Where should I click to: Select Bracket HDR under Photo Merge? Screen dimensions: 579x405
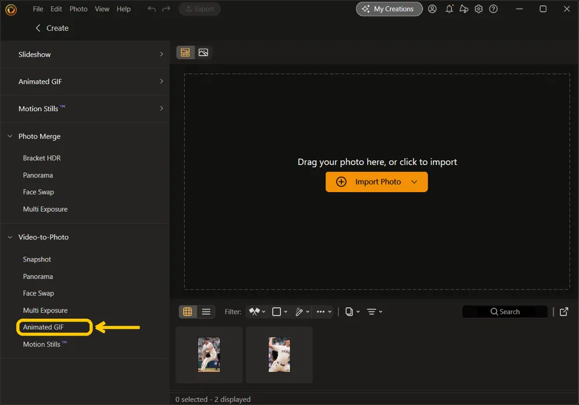click(x=42, y=158)
